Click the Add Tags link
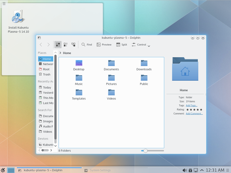Screen dimensions: 231x173 (x=192, y=105)
